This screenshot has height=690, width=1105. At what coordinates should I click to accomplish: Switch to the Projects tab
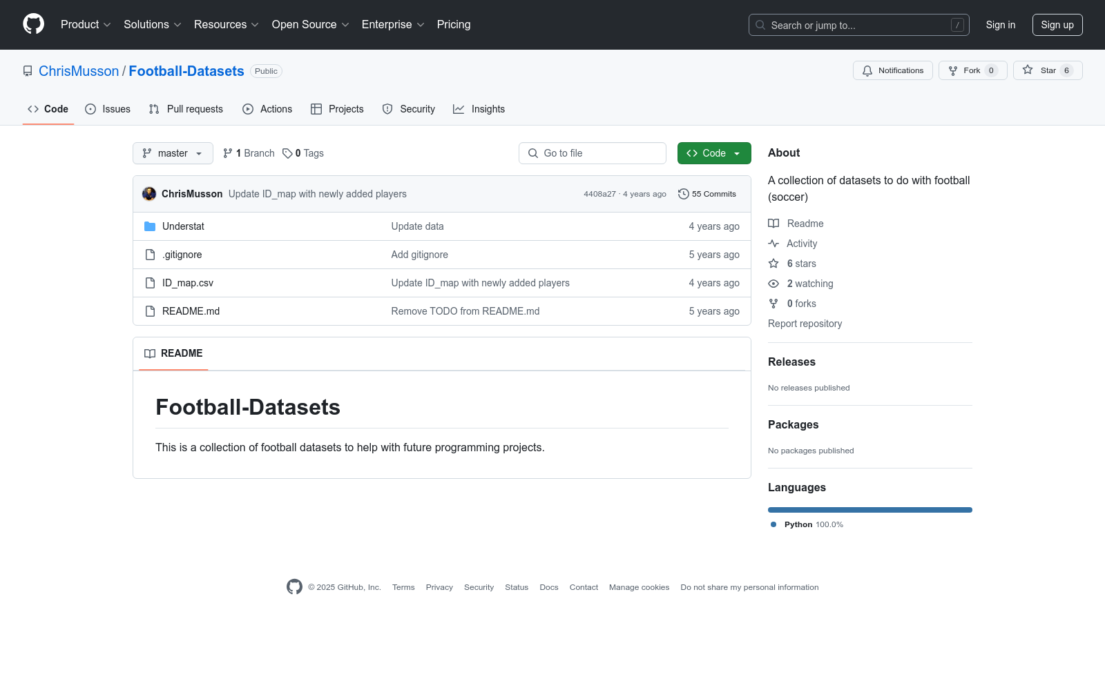(337, 109)
